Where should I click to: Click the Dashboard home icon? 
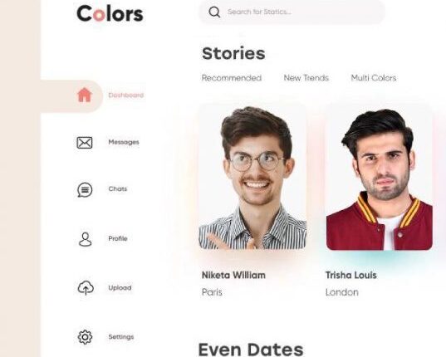coord(85,95)
